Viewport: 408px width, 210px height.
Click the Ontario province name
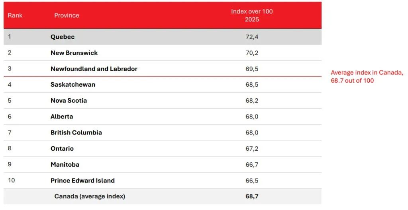[x=62, y=149]
